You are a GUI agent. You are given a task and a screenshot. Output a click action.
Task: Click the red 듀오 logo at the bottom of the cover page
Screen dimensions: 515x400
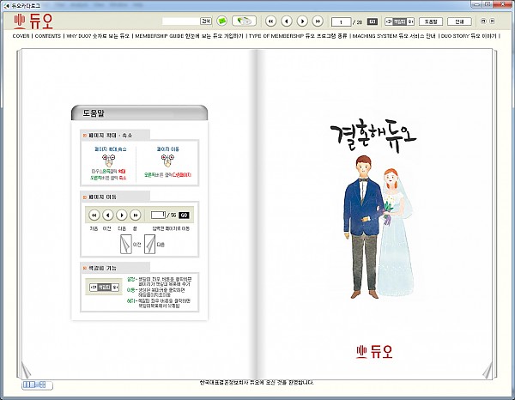click(x=374, y=351)
